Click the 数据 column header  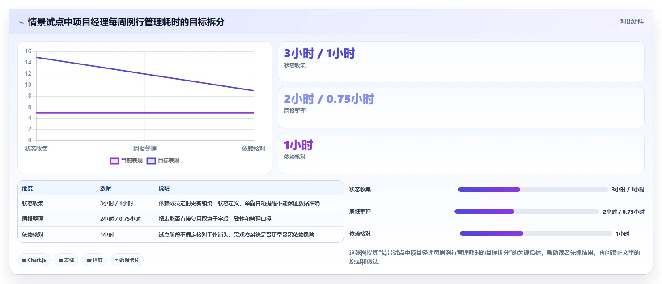click(x=106, y=188)
